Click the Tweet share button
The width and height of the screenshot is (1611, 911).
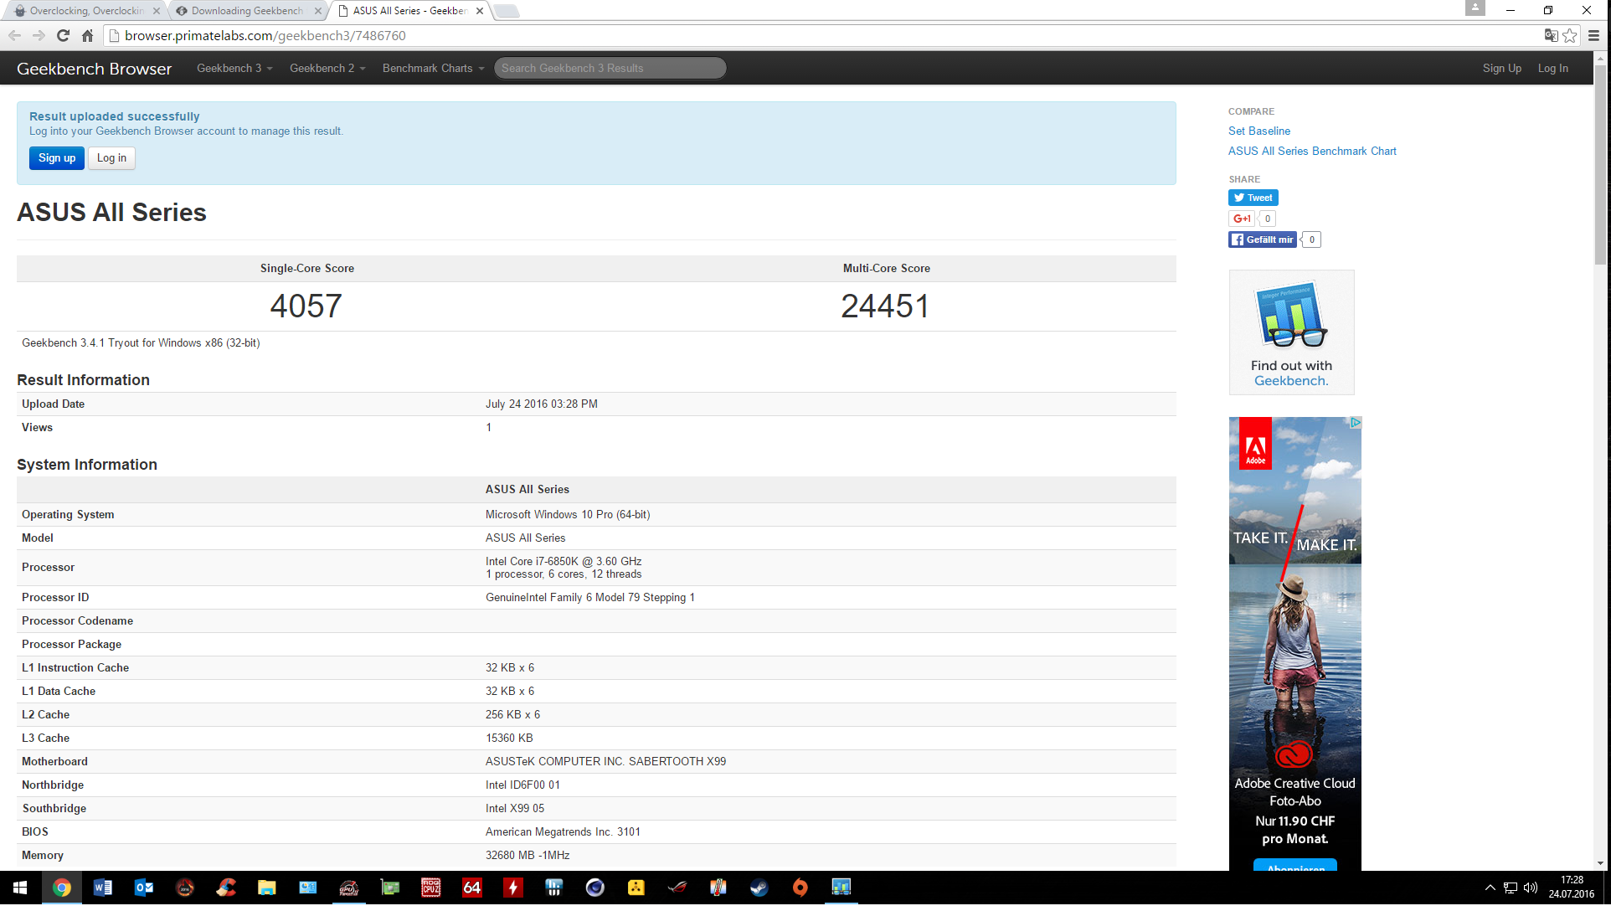pyautogui.click(x=1253, y=198)
